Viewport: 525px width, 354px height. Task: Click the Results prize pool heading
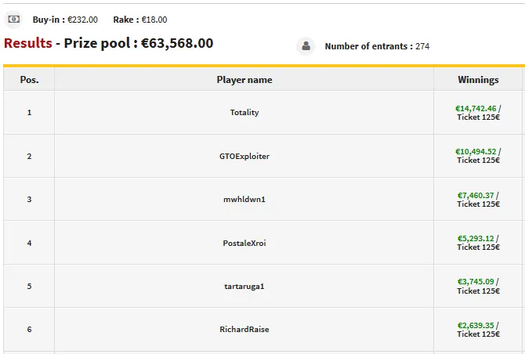coord(108,44)
